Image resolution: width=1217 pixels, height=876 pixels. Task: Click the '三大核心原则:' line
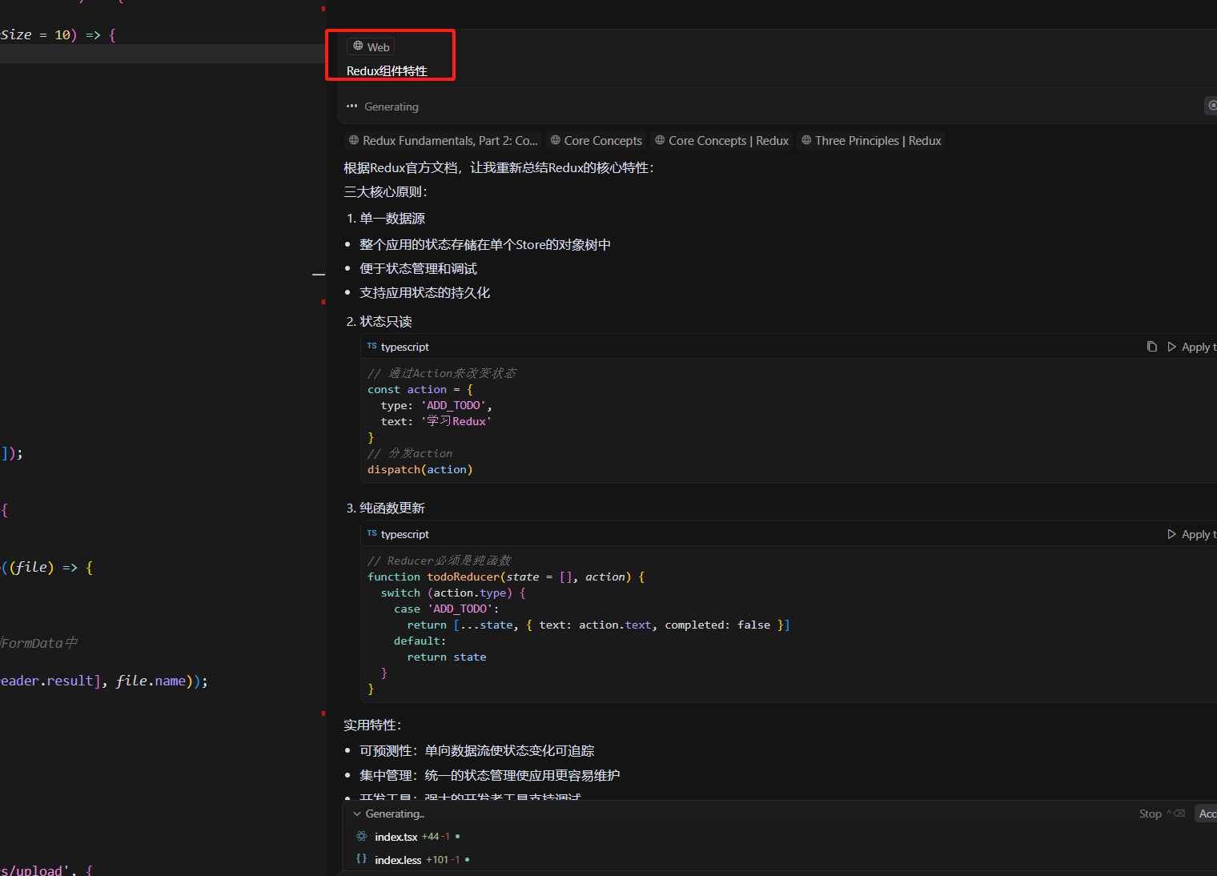pos(386,192)
